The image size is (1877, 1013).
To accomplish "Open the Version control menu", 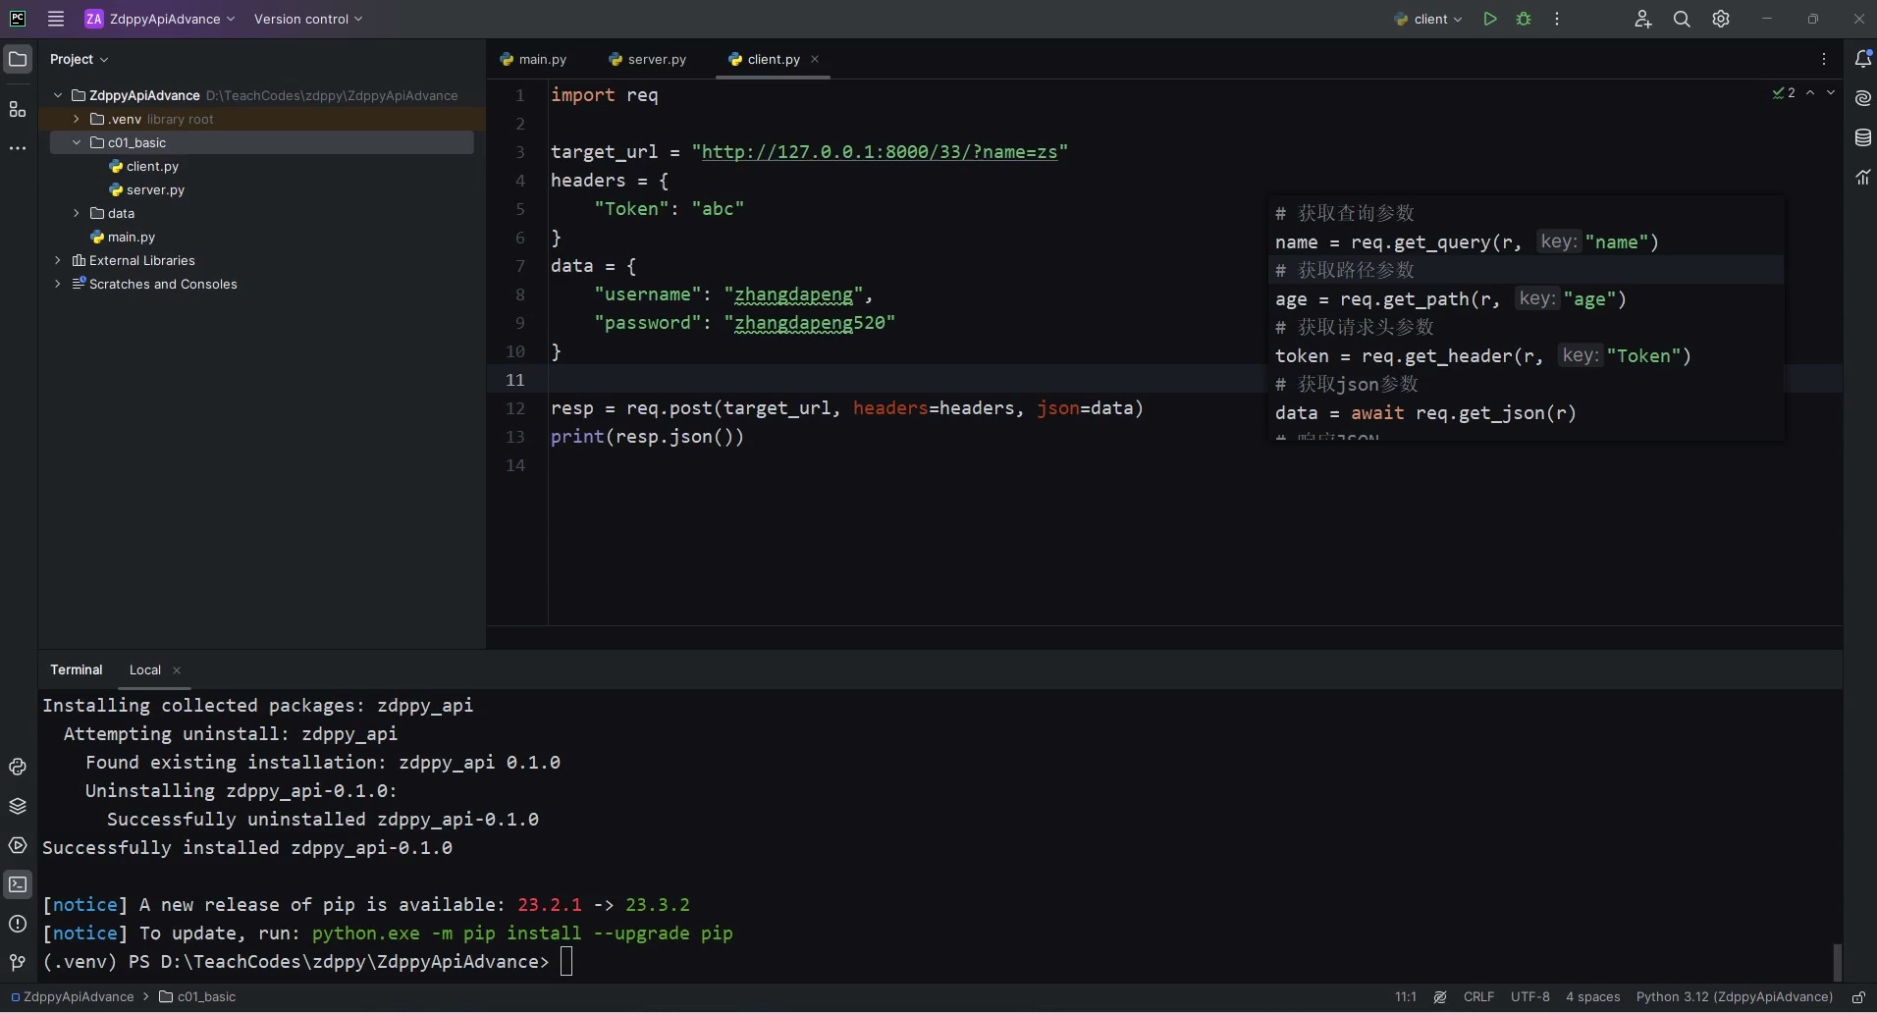I will pyautogui.click(x=306, y=19).
